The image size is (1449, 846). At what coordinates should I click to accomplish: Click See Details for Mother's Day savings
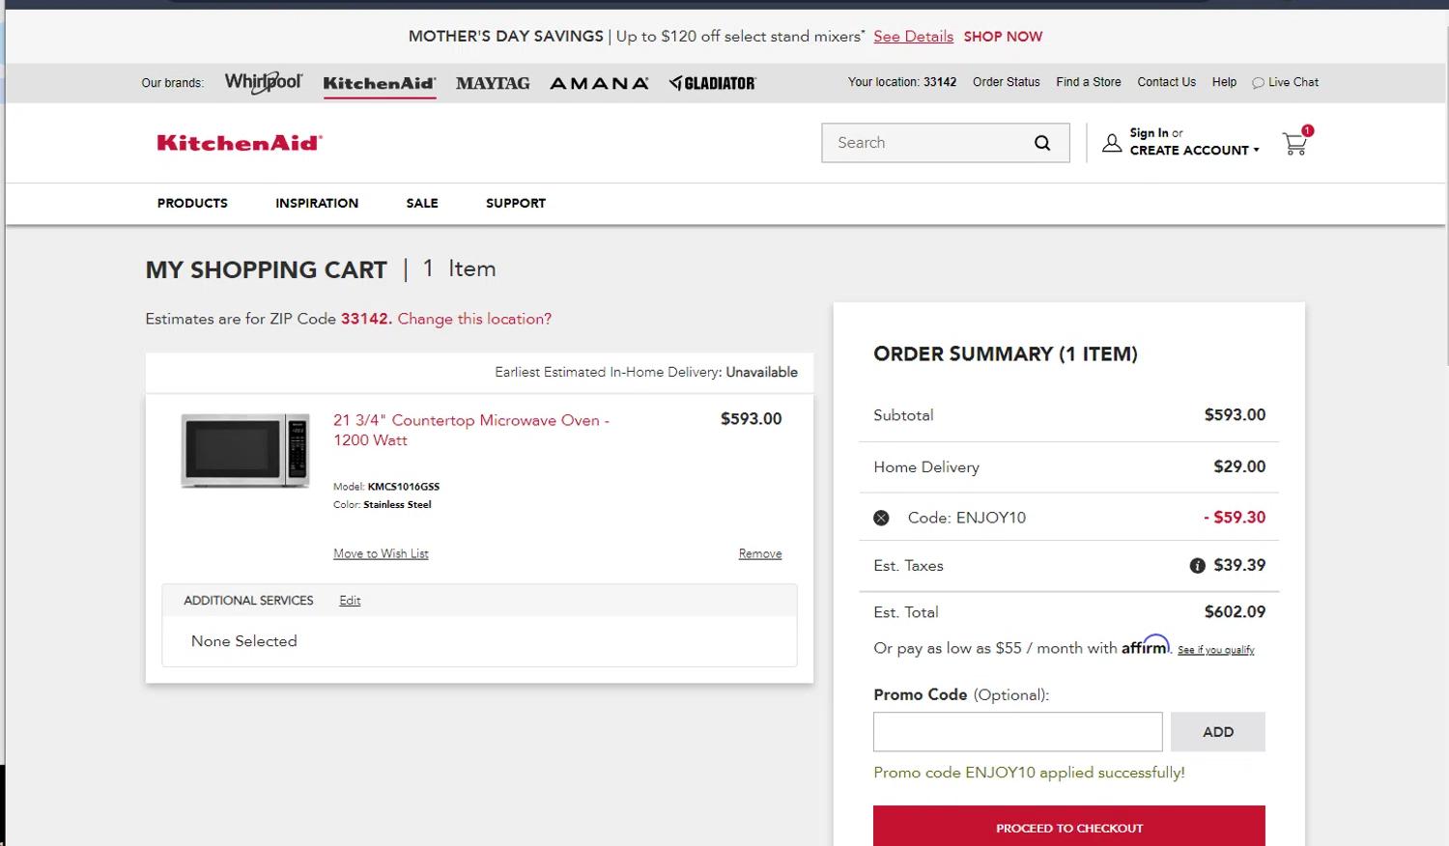tap(913, 37)
